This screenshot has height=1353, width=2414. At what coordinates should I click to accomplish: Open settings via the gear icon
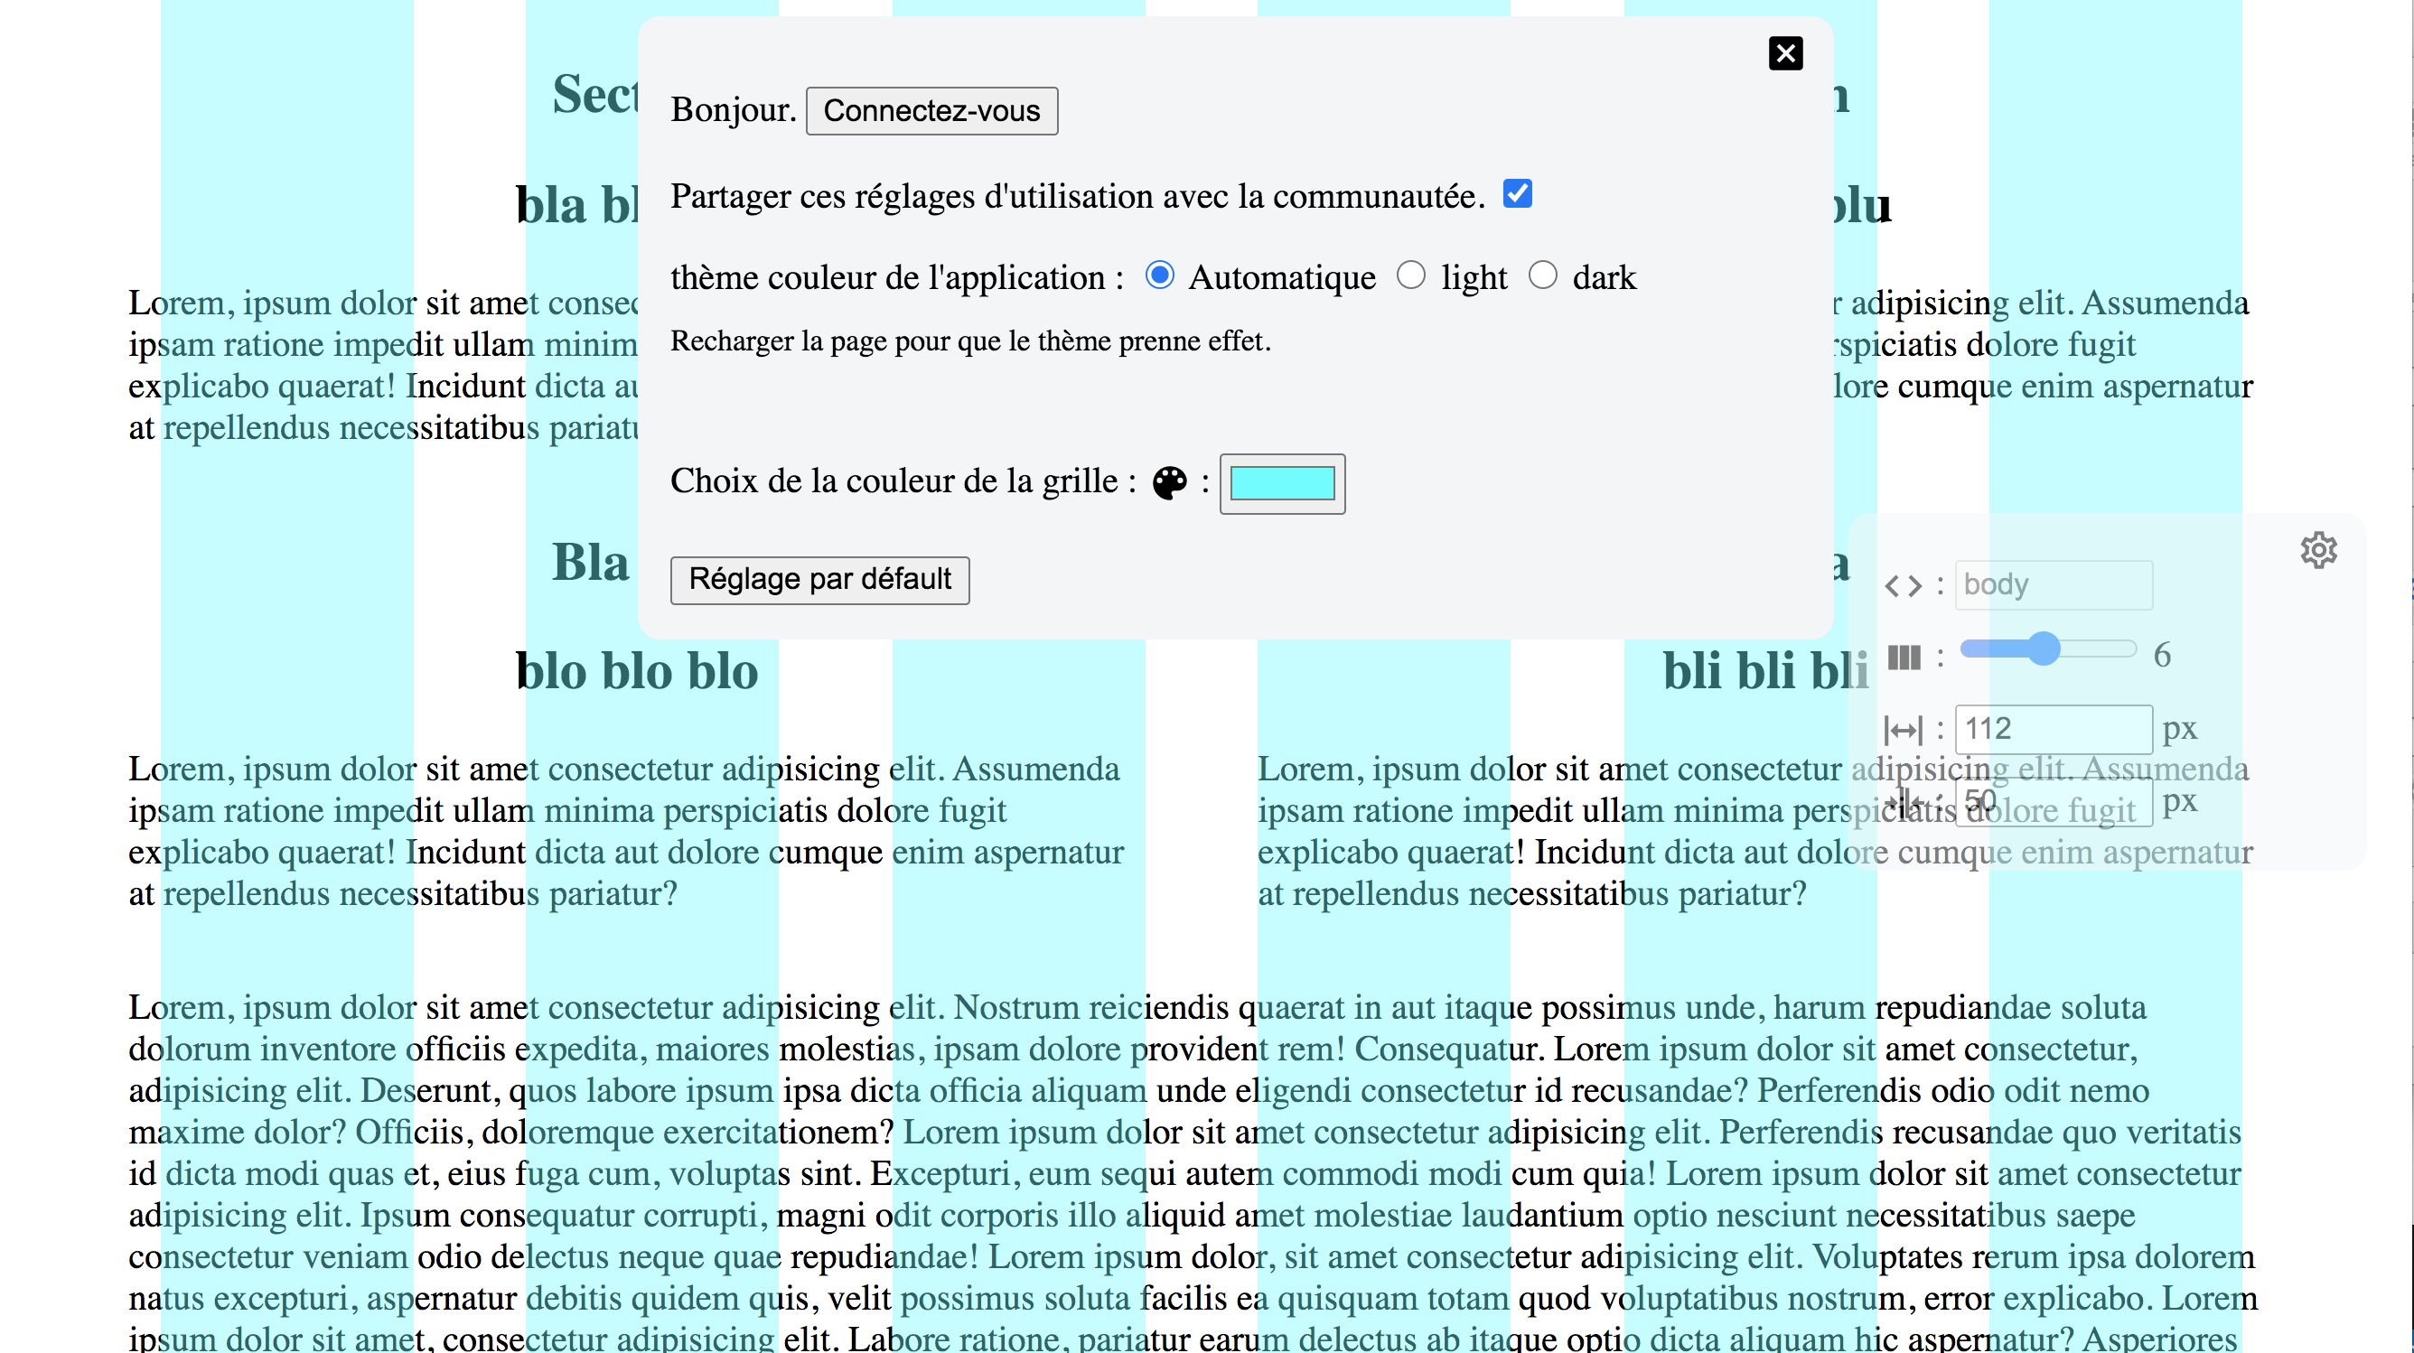(2317, 550)
